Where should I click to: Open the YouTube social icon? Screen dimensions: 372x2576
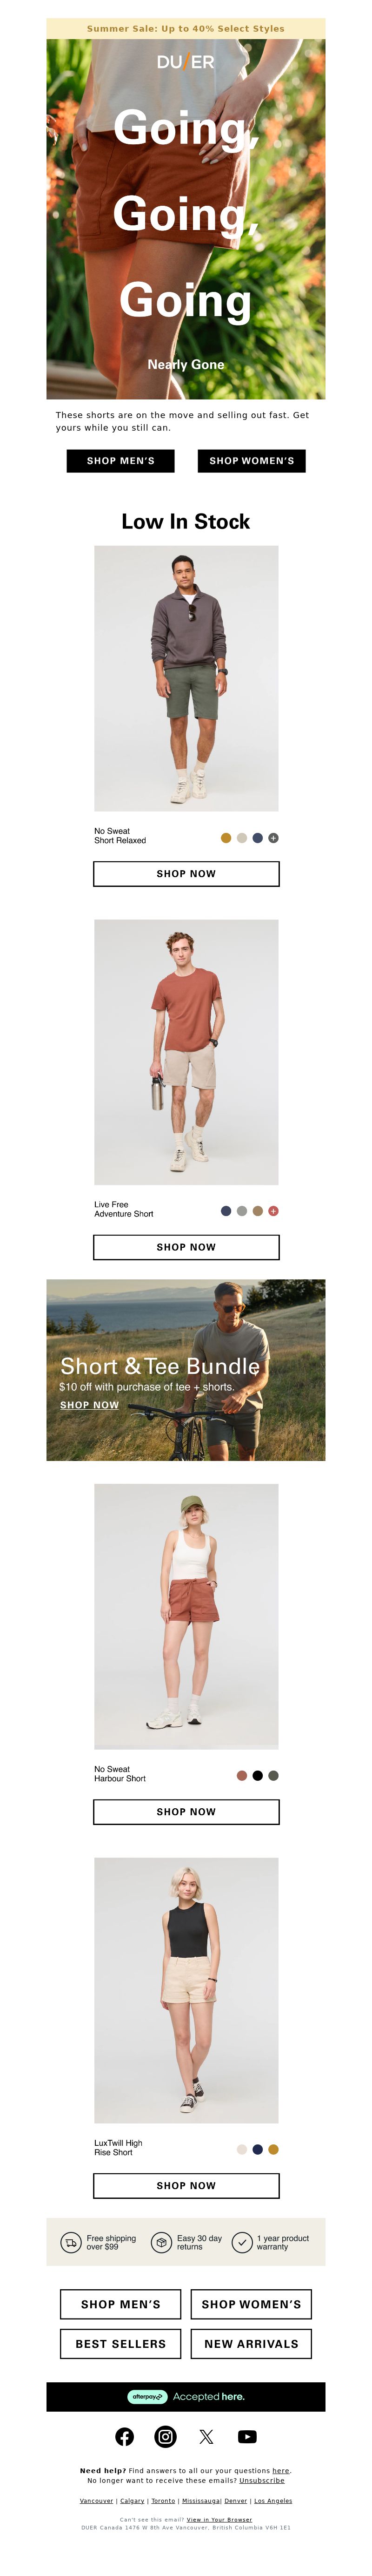pos(247,2437)
